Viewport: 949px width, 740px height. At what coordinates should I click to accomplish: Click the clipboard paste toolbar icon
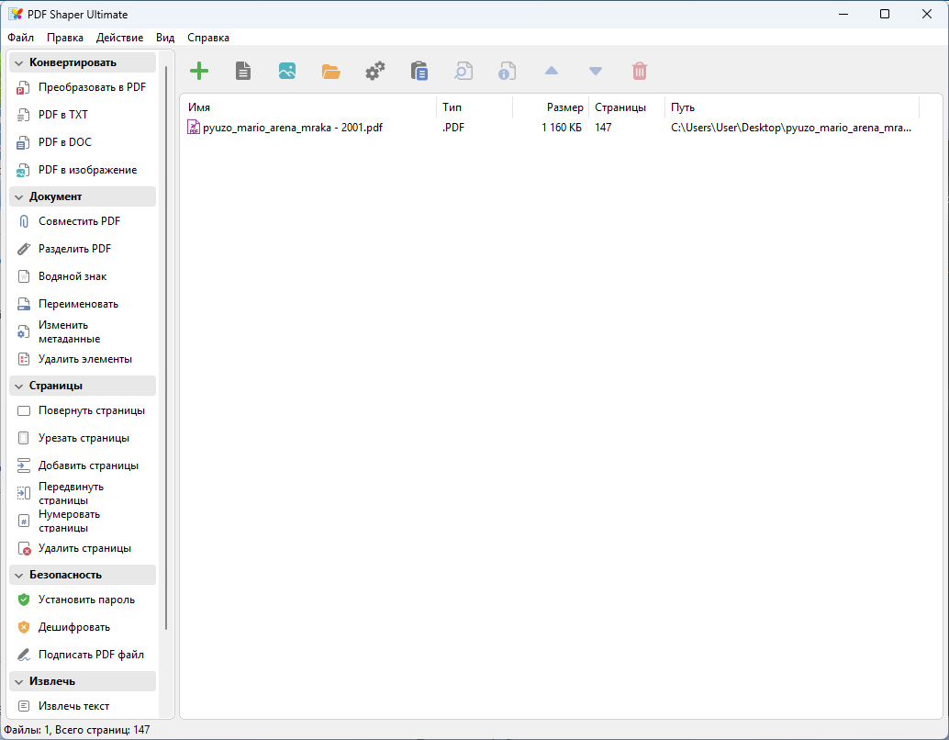tap(419, 71)
